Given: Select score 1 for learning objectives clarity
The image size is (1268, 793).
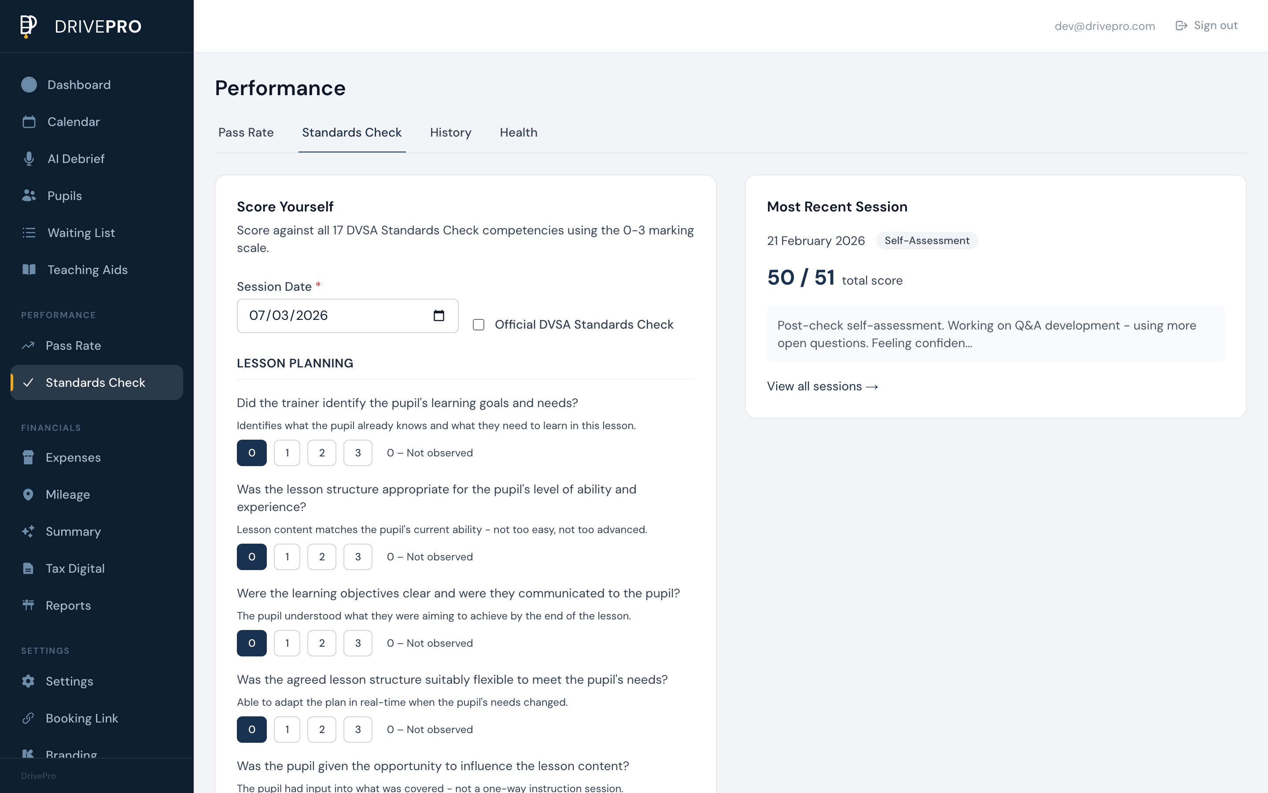Looking at the screenshot, I should 287,642.
